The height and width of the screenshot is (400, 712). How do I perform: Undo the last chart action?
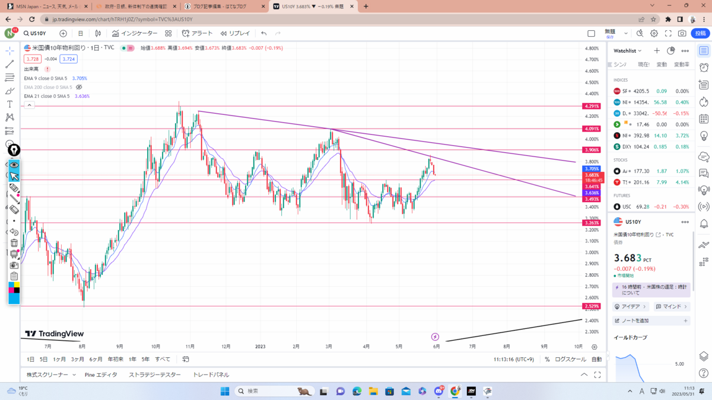(264, 34)
